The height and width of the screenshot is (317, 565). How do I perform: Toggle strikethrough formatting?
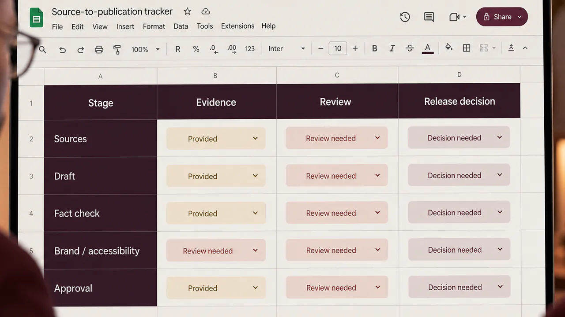click(x=410, y=48)
